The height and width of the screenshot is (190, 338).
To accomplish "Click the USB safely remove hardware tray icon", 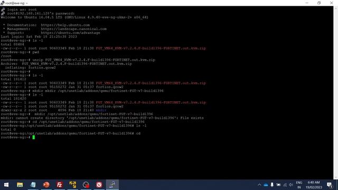I will 272,185.
